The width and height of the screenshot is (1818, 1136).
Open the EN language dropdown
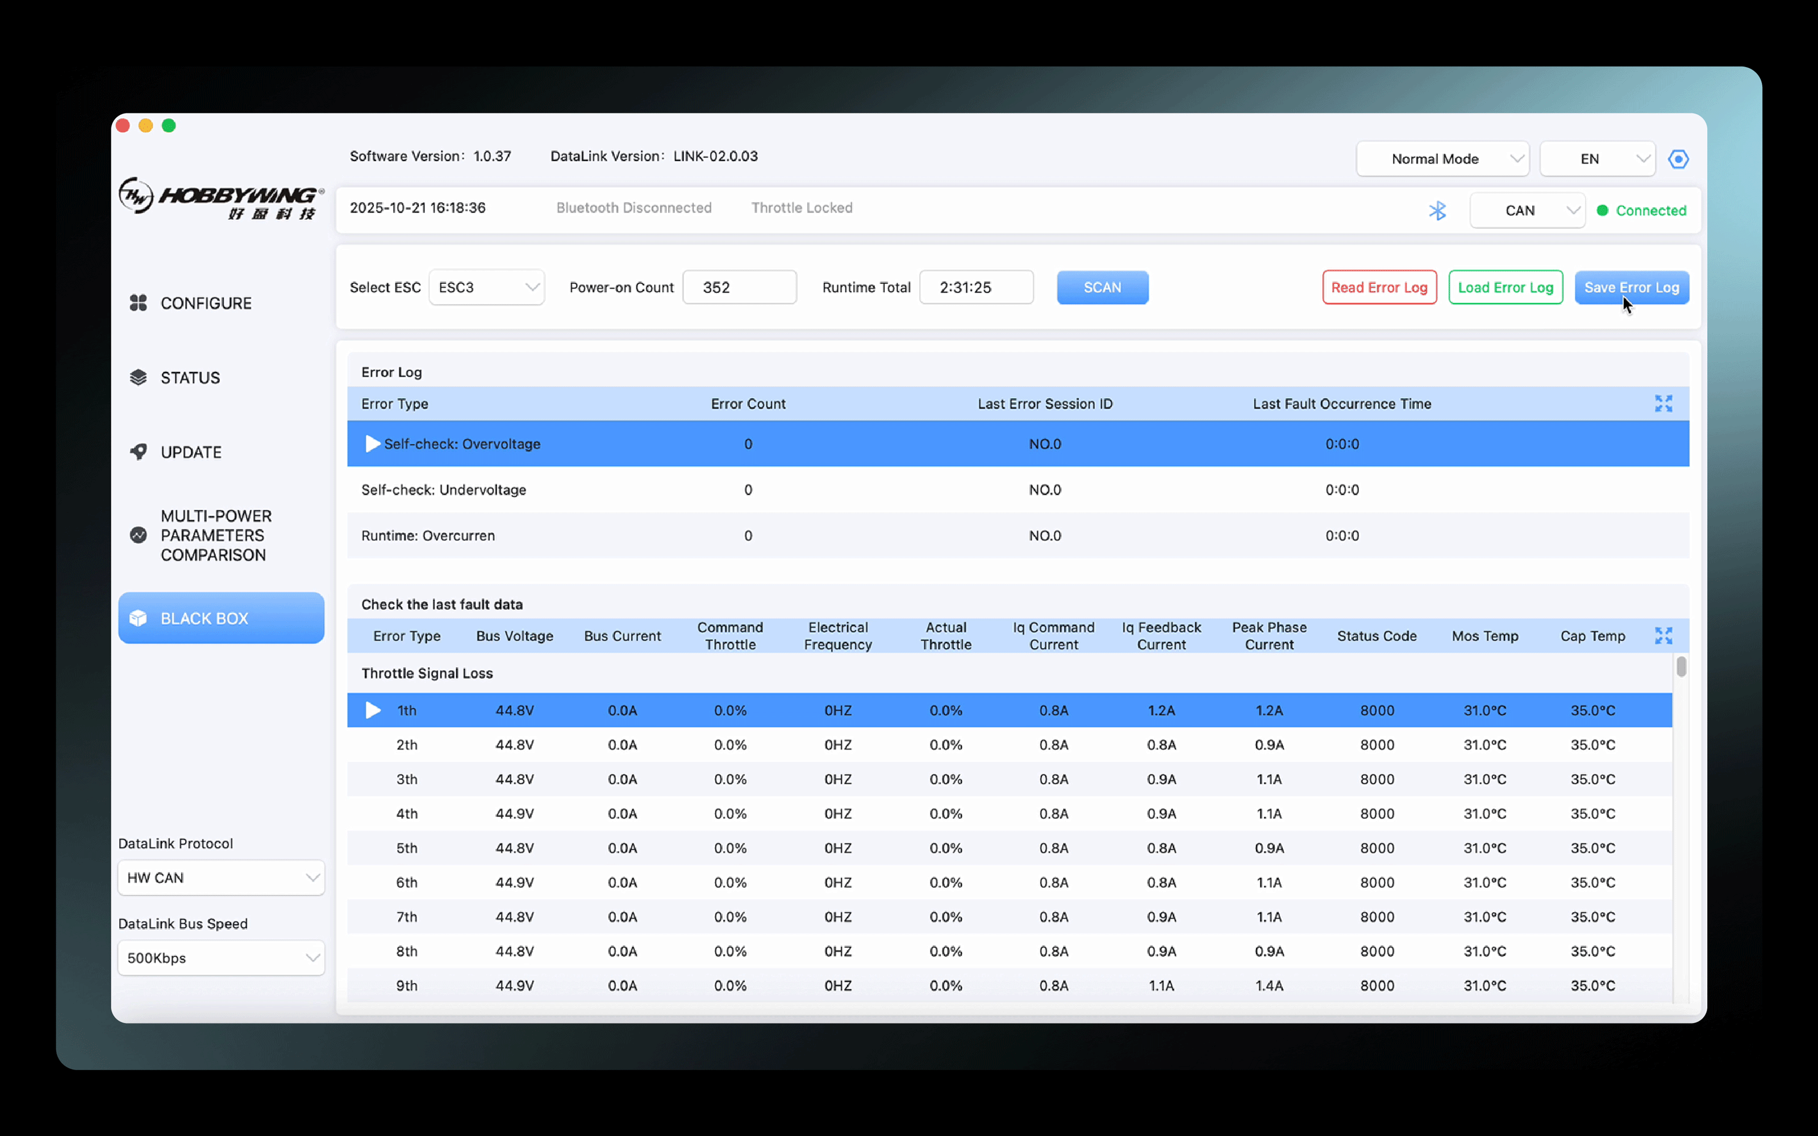pos(1597,159)
